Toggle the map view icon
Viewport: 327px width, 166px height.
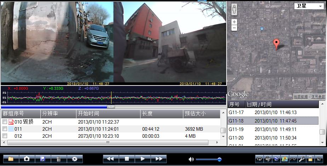285,159
